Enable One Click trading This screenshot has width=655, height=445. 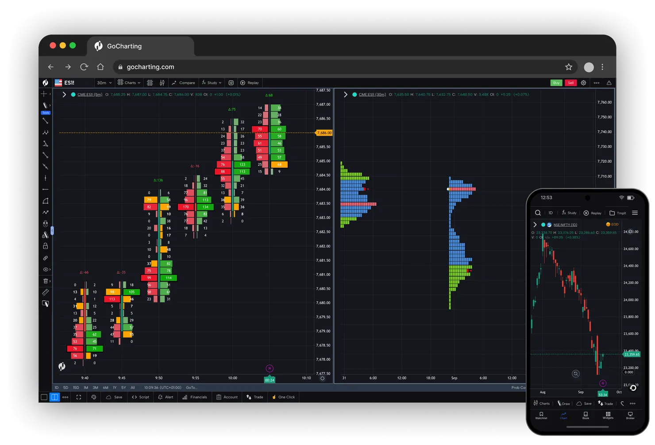coord(283,397)
